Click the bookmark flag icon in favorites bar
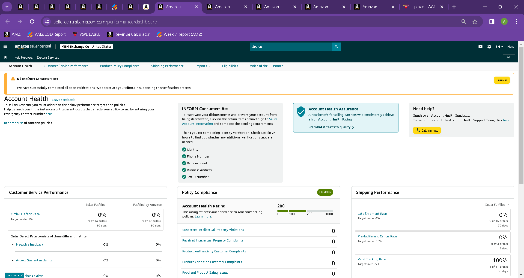This screenshot has height=278, width=524. pos(5,58)
